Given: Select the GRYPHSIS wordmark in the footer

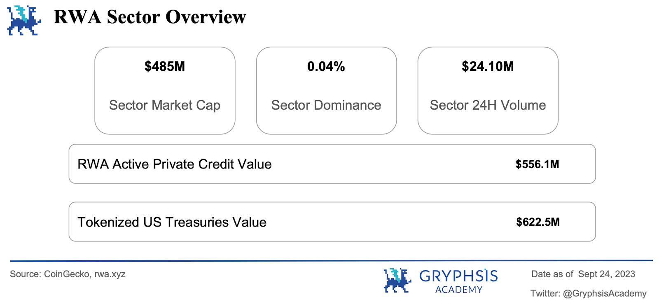Looking at the screenshot, I should pos(458,276).
